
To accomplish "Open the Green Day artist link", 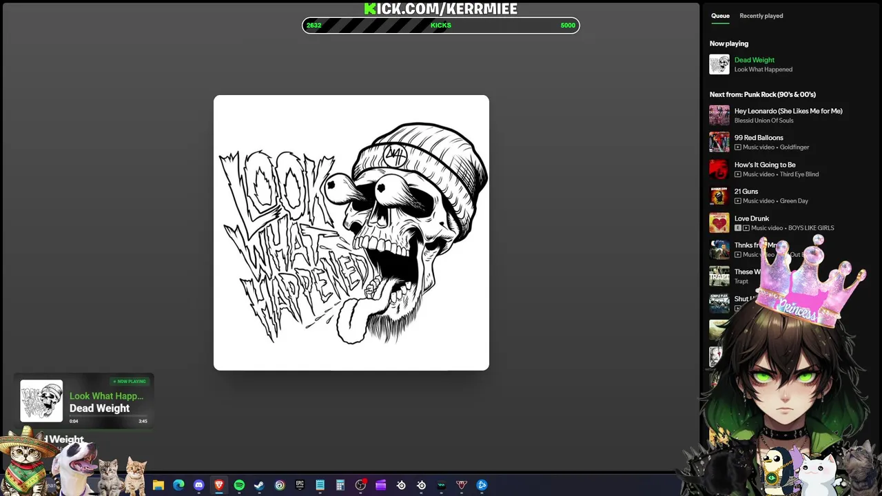I will click(x=794, y=201).
